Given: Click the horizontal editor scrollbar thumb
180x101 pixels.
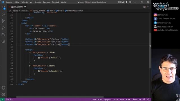Looking at the screenshot, I should [x=60, y=97].
